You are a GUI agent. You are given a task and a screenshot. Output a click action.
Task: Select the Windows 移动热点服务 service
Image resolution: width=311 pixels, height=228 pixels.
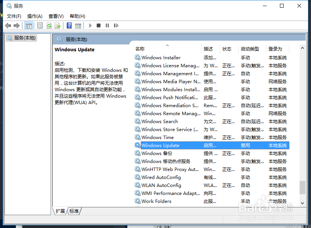(212, 161)
